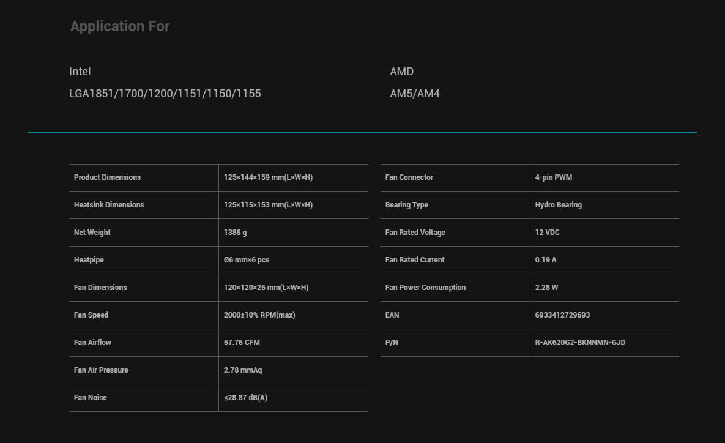Select the 'Ø6 mm×6 pcs' value
Viewport: 725px width, 443px height.
247,260
